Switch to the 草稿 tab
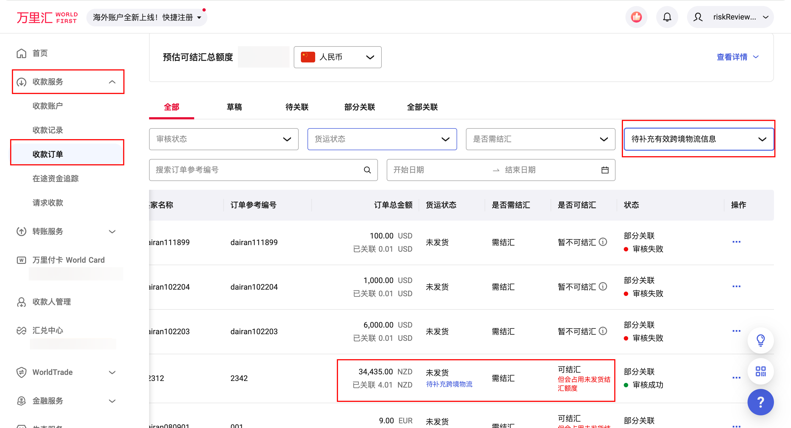This screenshot has height=428, width=791. [234, 107]
